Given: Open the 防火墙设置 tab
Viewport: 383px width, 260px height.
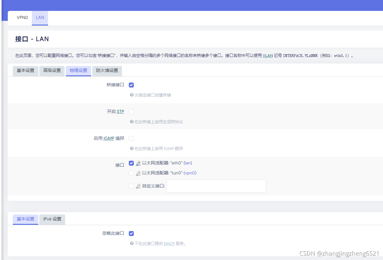Looking at the screenshot, I should [107, 71].
